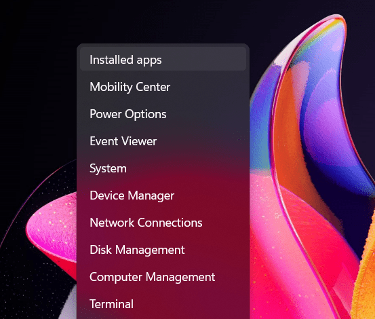Open Network Connections settings entry
Image resolution: width=375 pixels, height=319 pixels.
[163, 223]
